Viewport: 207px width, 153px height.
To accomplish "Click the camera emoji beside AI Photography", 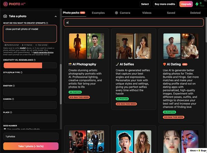I will (x=70, y=64).
